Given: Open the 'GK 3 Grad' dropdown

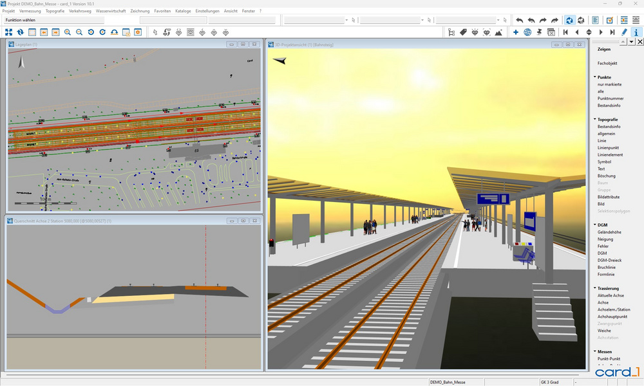Looking at the screenshot, I should coord(551,380).
